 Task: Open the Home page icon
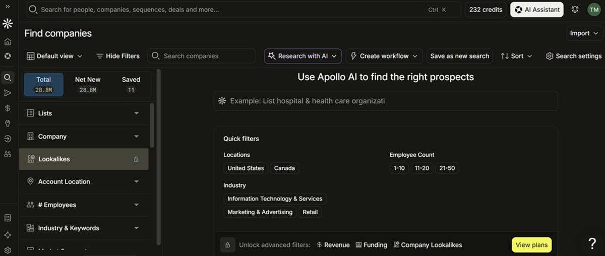pyautogui.click(x=8, y=42)
